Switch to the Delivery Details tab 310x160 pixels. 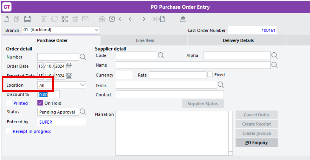238,40
